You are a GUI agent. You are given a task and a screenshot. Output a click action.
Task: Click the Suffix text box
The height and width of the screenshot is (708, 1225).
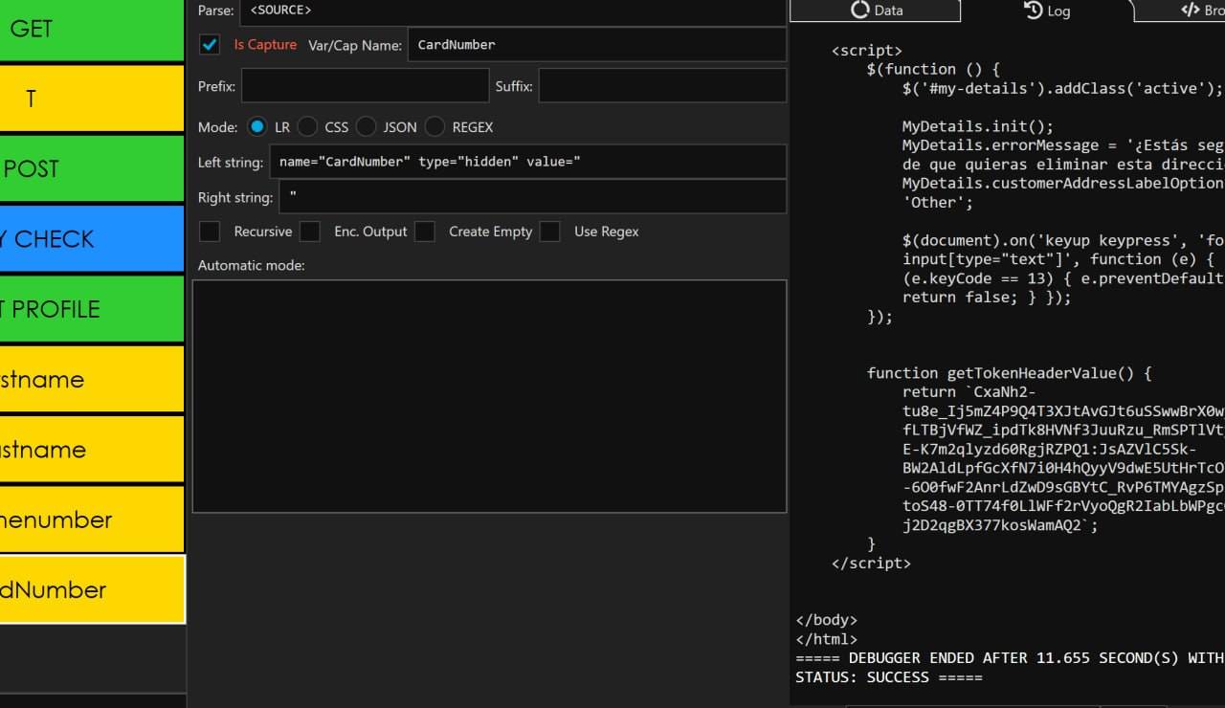click(x=662, y=86)
